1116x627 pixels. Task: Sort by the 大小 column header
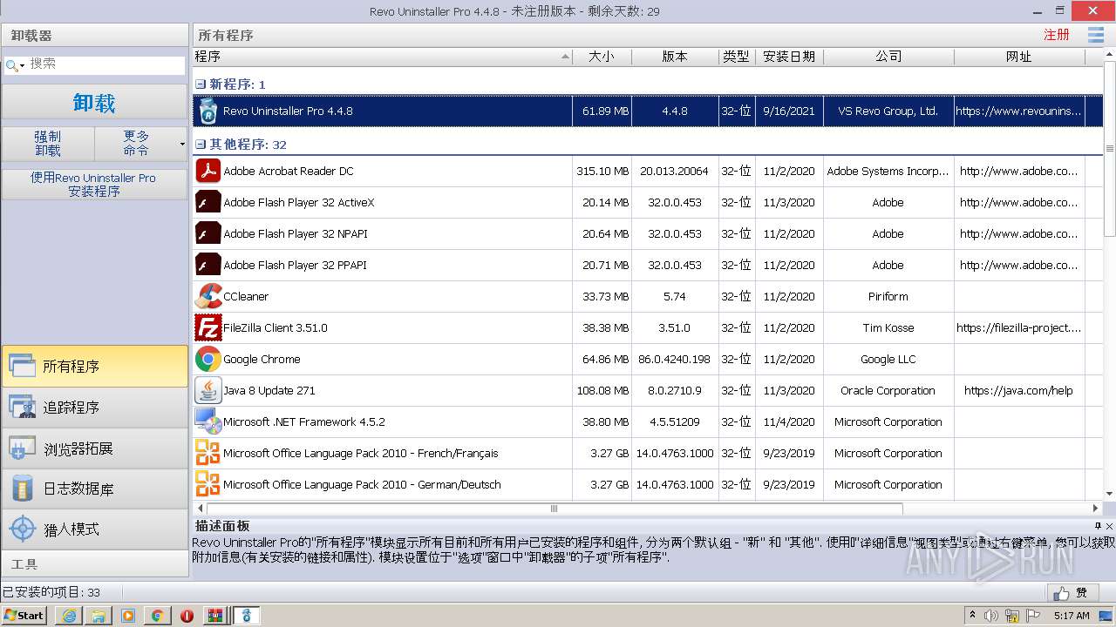point(602,57)
